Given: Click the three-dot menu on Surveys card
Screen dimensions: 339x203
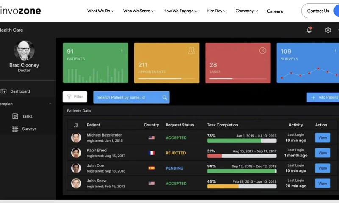Looking at the screenshot, I should 335,51.
